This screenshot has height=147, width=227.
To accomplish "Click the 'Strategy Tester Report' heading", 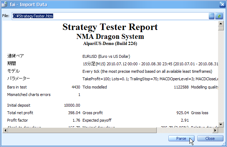I will tap(110, 27).
